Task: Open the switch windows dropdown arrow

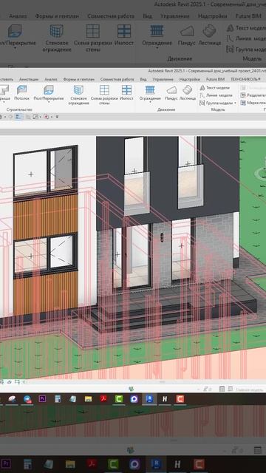Action: [40, 117]
